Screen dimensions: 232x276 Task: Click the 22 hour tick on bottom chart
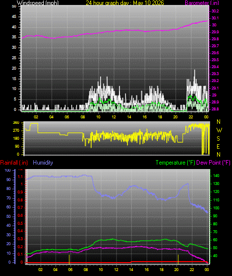192,270
